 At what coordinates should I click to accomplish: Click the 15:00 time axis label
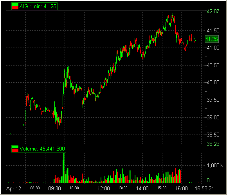click(162, 188)
